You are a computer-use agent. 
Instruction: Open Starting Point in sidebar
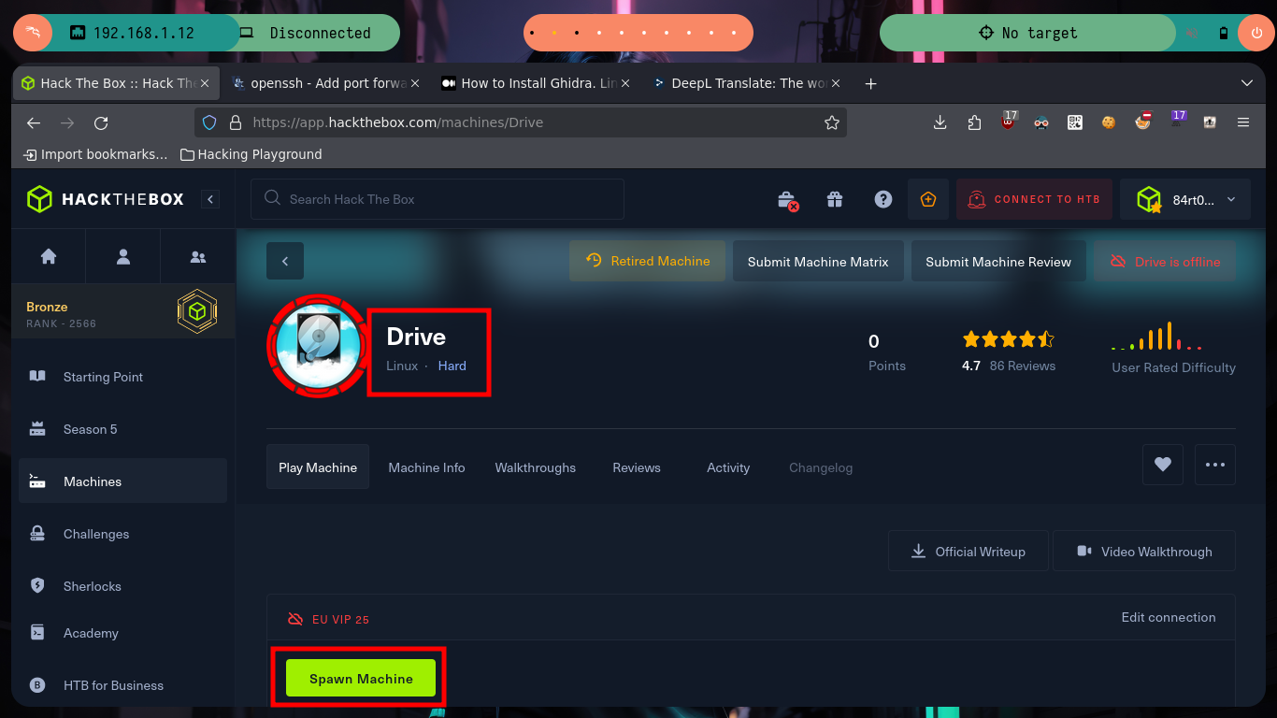(122, 377)
